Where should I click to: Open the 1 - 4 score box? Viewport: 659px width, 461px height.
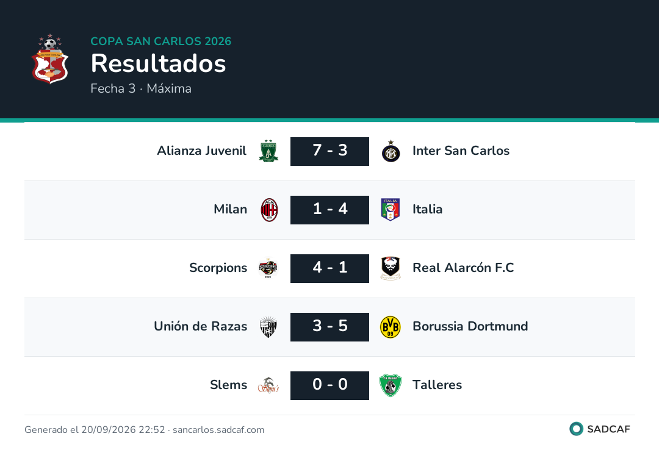[x=330, y=210]
